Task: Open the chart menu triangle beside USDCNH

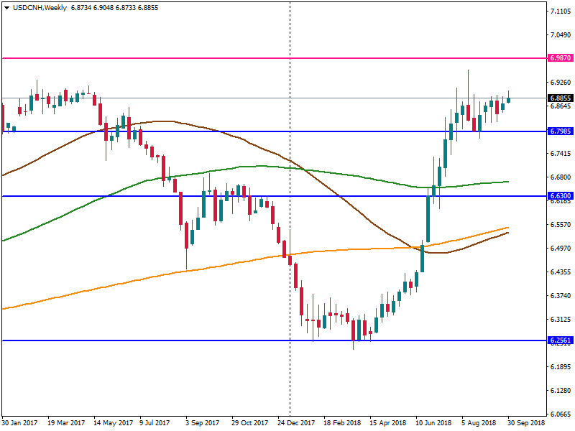Action: 6,7
